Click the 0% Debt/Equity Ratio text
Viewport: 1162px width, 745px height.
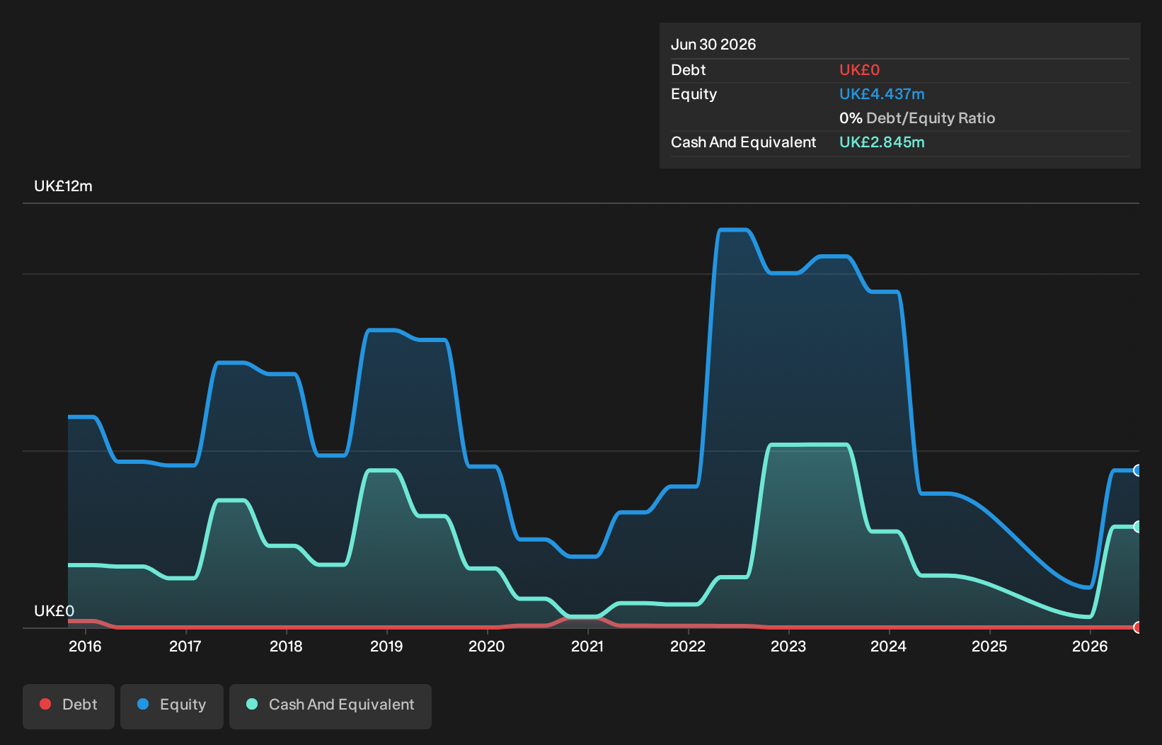(917, 118)
